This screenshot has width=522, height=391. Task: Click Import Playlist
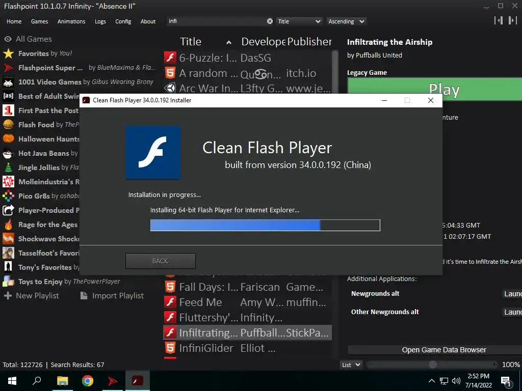point(112,296)
